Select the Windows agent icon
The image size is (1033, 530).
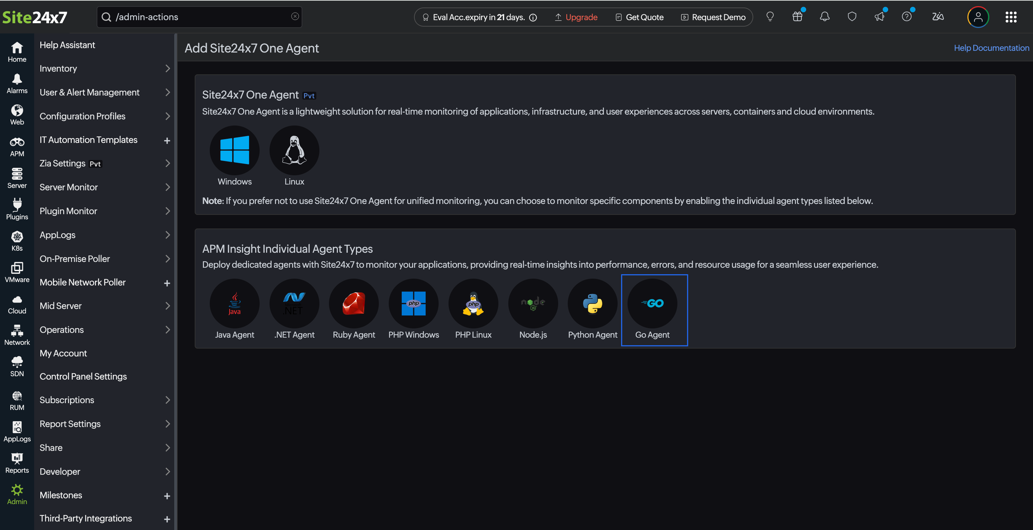click(x=235, y=150)
